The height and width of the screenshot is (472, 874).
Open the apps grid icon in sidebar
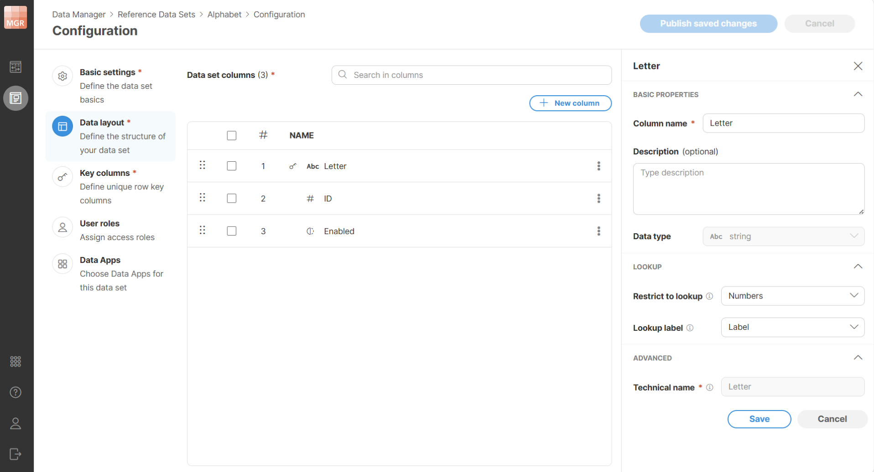[16, 361]
